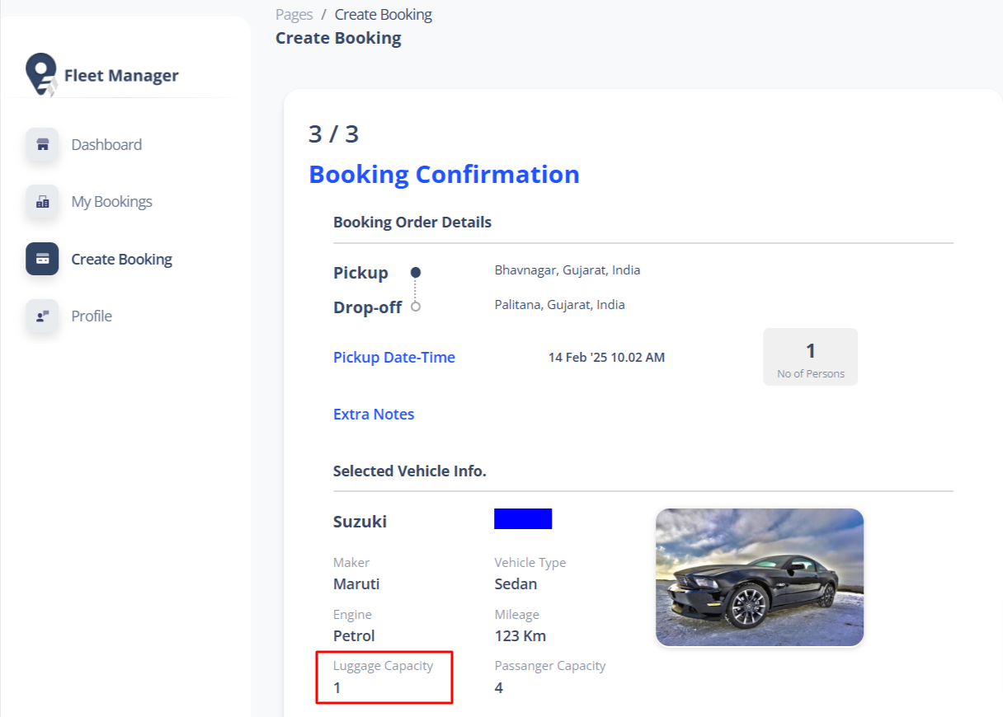Click the Bhavnagar pickup address text
Viewport: 1003px width, 717px height.
click(x=567, y=270)
